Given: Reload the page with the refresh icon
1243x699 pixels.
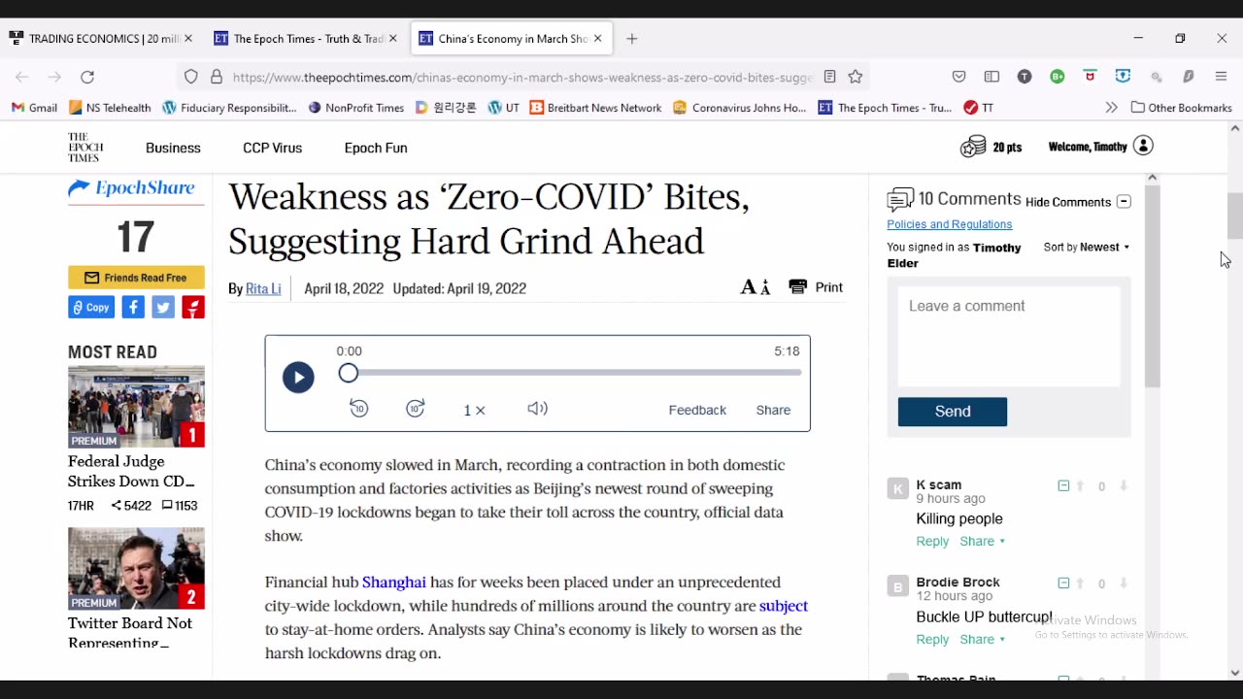Looking at the screenshot, I should [x=87, y=77].
